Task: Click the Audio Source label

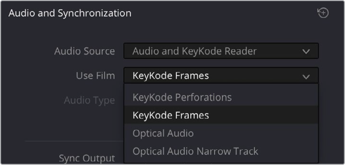Action: click(x=84, y=51)
